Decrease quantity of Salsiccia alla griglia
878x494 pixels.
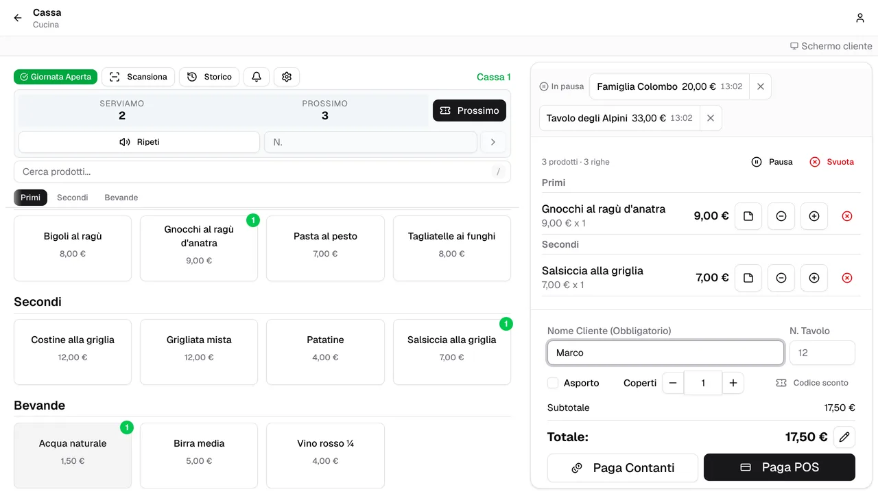click(781, 278)
